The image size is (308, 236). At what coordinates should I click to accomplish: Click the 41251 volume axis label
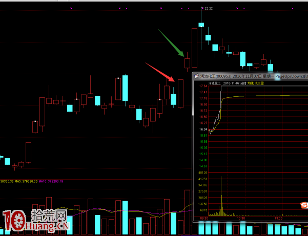[x=203, y=179]
